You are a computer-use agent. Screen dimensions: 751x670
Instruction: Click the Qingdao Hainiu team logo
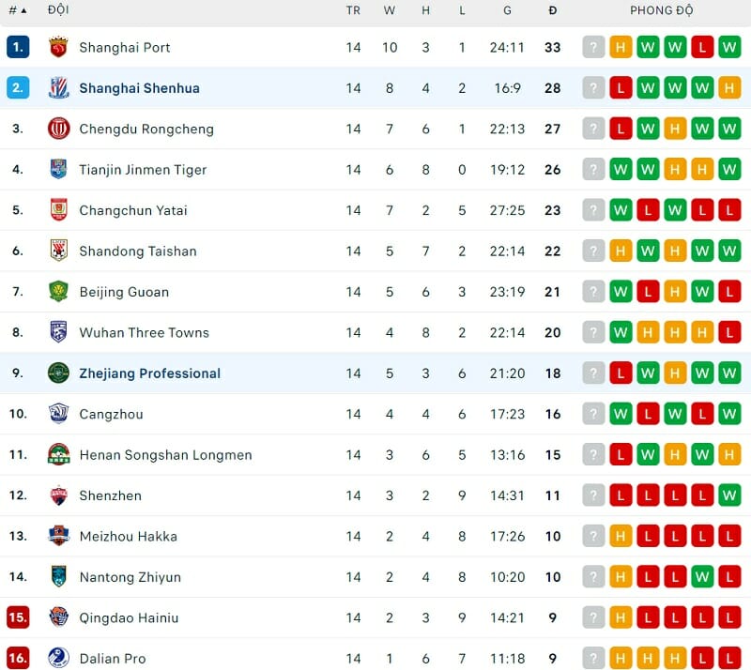pos(61,617)
